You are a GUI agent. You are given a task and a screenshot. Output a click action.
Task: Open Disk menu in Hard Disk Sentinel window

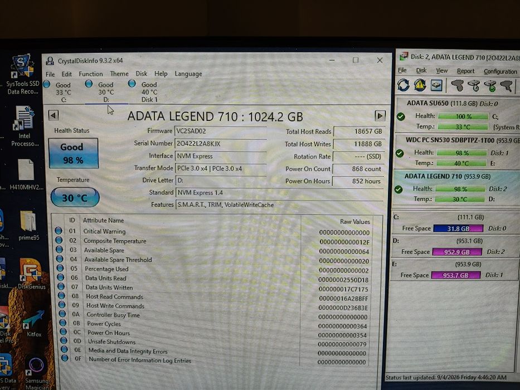[421, 71]
